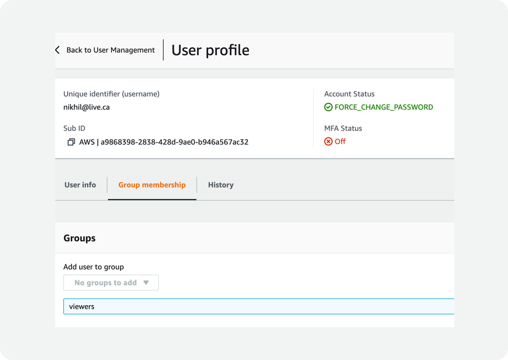508x360 pixels.
Task: Click the Groups section header
Action: [79, 238]
